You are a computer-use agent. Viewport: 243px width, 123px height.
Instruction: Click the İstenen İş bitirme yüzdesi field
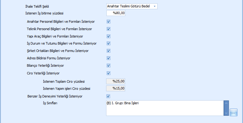click(116, 13)
